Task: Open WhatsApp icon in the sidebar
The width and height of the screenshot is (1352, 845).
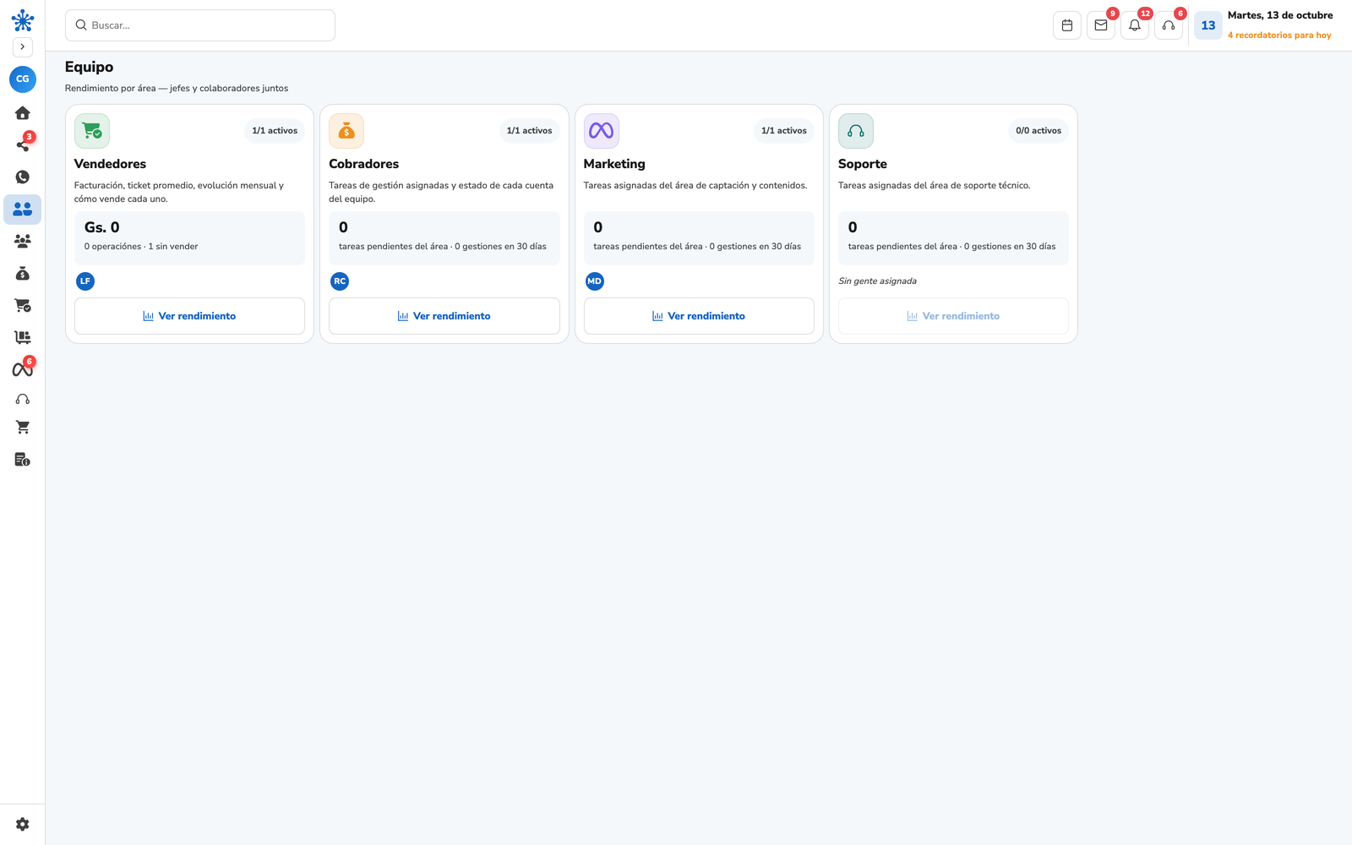Action: click(23, 177)
